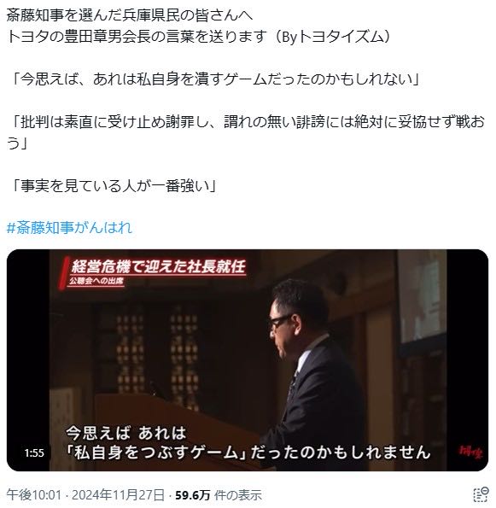Click the 件の表示 views label
This screenshot has height=508, width=496.
[x=238, y=494]
